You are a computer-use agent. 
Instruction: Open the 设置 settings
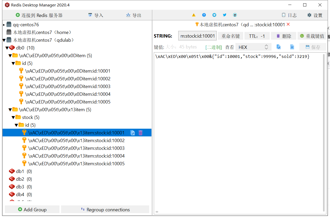pos(315,15)
